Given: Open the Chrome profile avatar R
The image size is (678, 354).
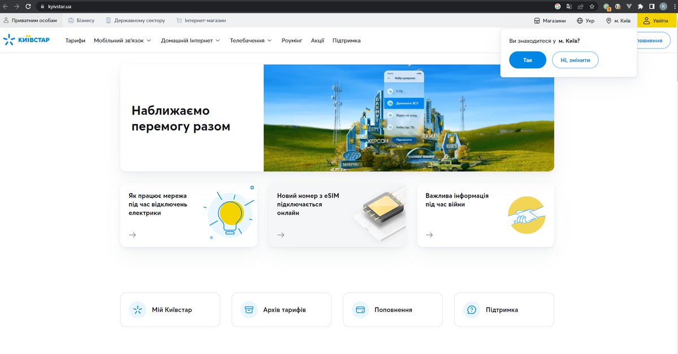Looking at the screenshot, I should (x=662, y=6).
